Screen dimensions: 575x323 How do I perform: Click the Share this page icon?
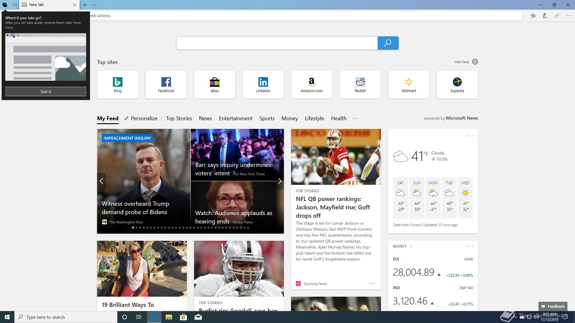click(557, 16)
